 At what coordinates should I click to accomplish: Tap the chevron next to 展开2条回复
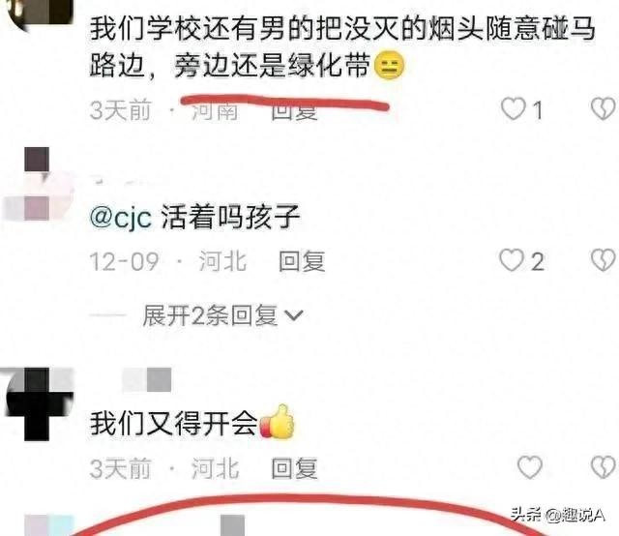click(294, 315)
